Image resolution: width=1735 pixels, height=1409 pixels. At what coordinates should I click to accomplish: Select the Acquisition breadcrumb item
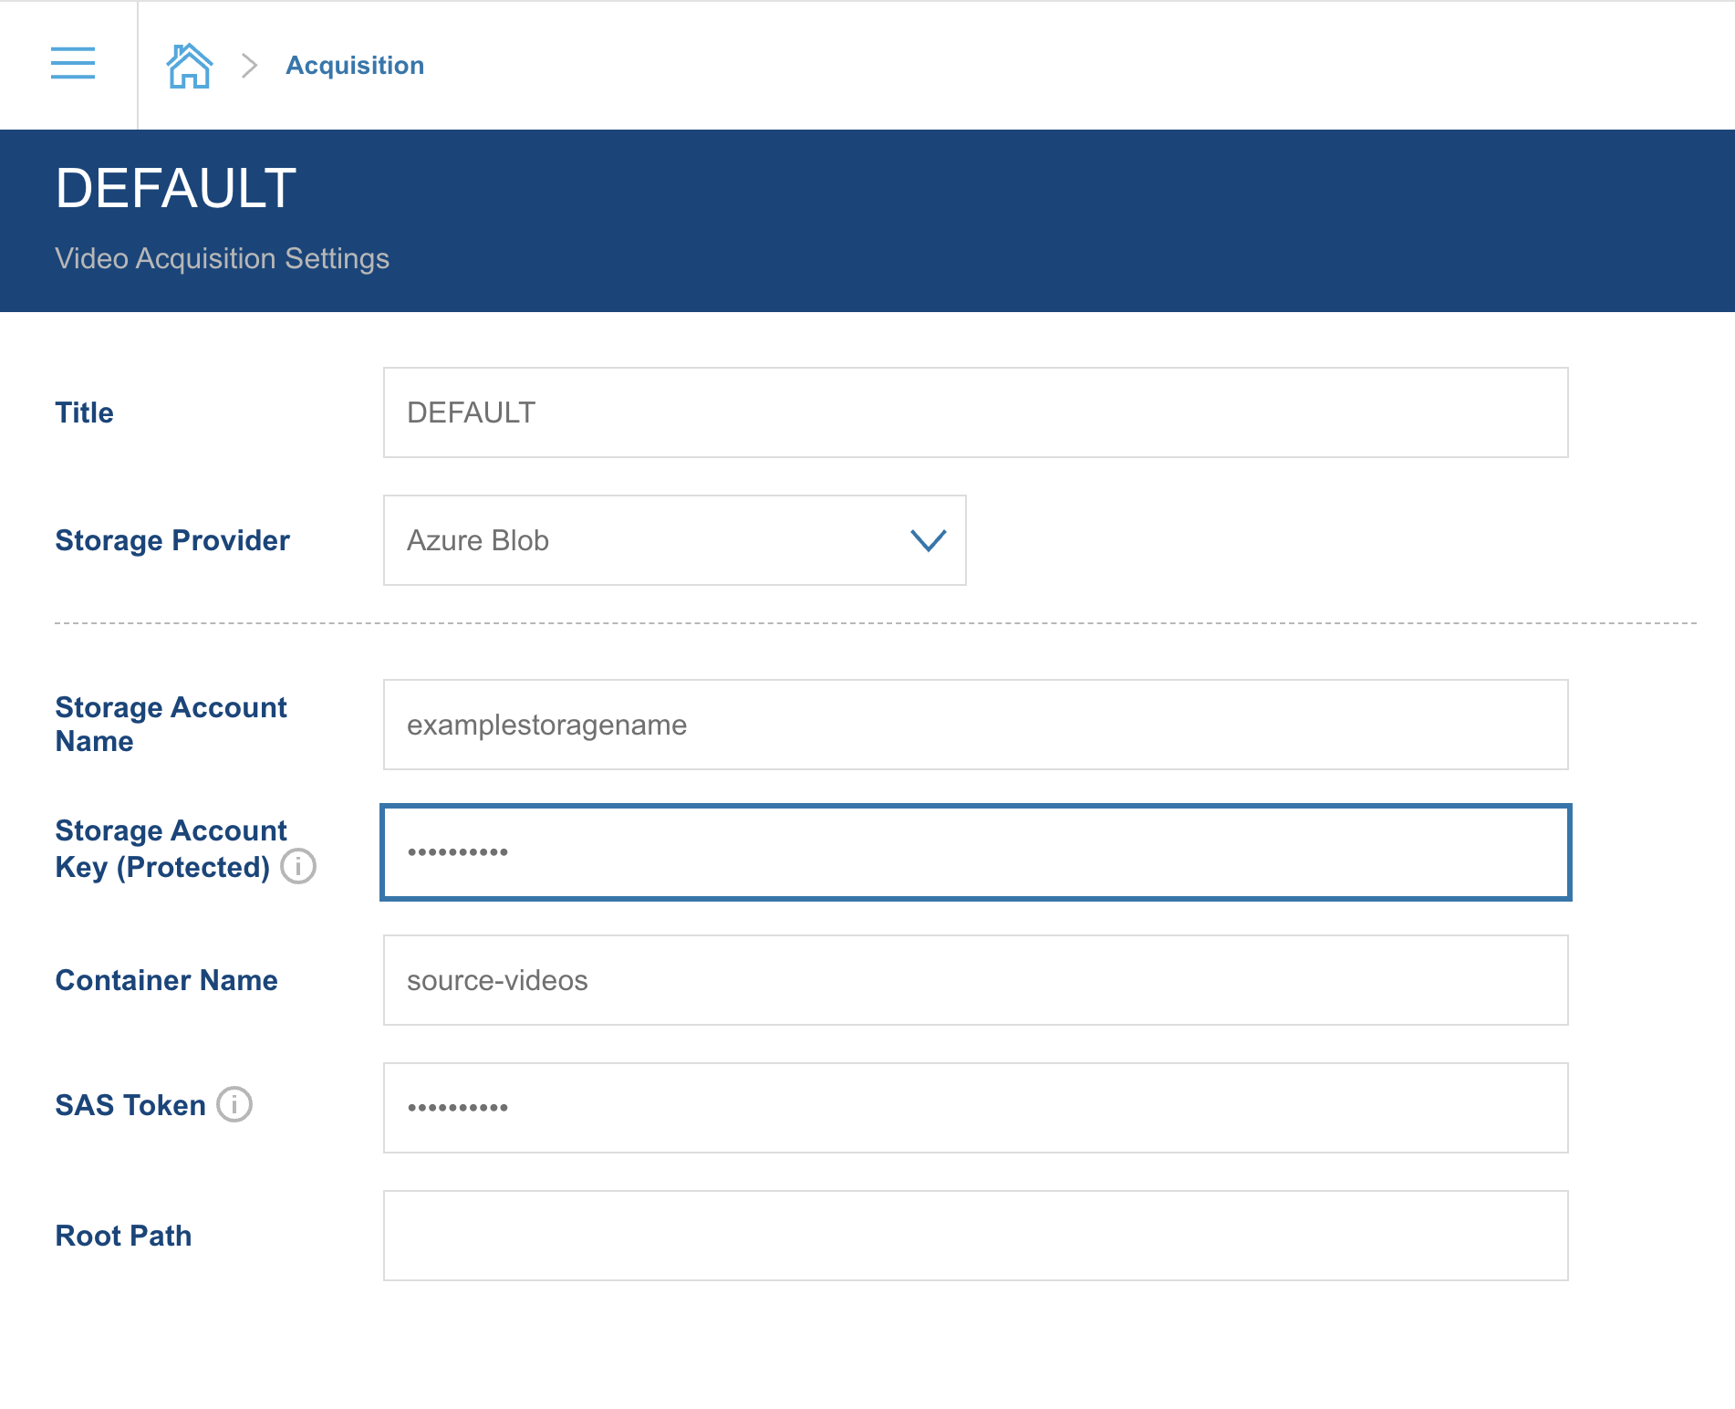355,65
